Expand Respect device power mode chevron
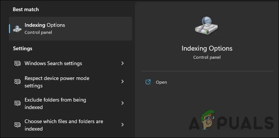Screen dimensions: 279x138 point(122,81)
